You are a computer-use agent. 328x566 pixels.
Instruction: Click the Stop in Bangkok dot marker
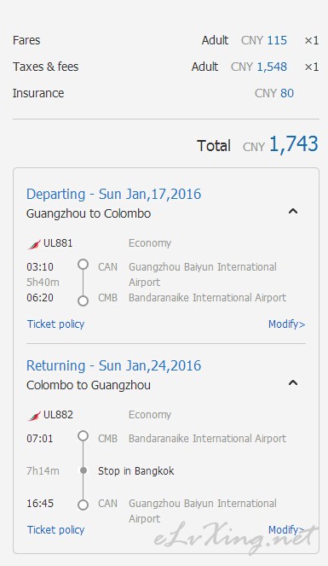coord(83,470)
